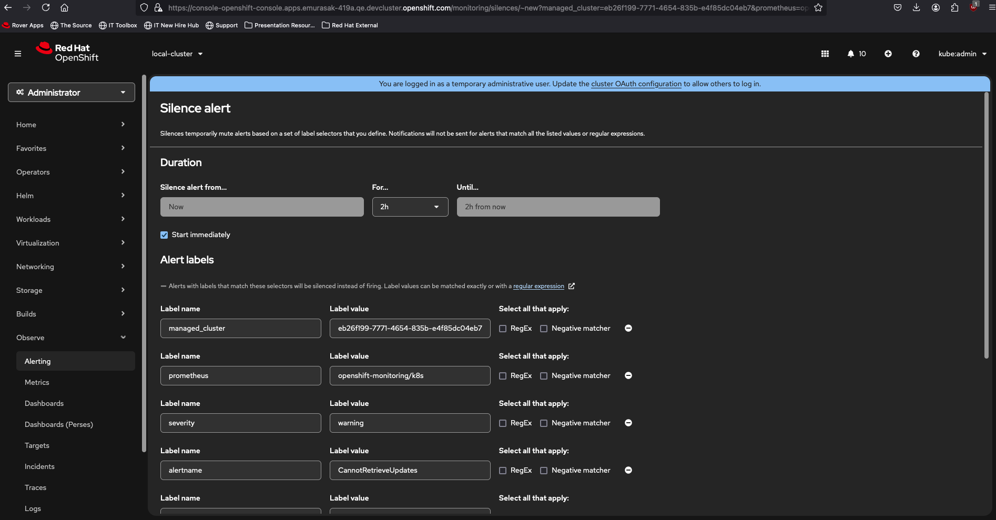Screen dimensions: 996x520
Task: Open the help question mark menu
Action: pyautogui.click(x=916, y=54)
